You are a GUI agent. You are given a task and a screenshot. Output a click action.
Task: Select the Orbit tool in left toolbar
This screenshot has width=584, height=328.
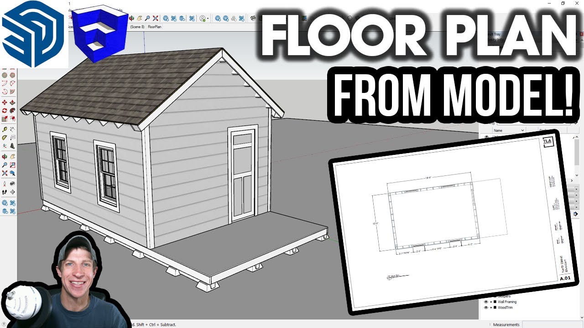coord(5,157)
